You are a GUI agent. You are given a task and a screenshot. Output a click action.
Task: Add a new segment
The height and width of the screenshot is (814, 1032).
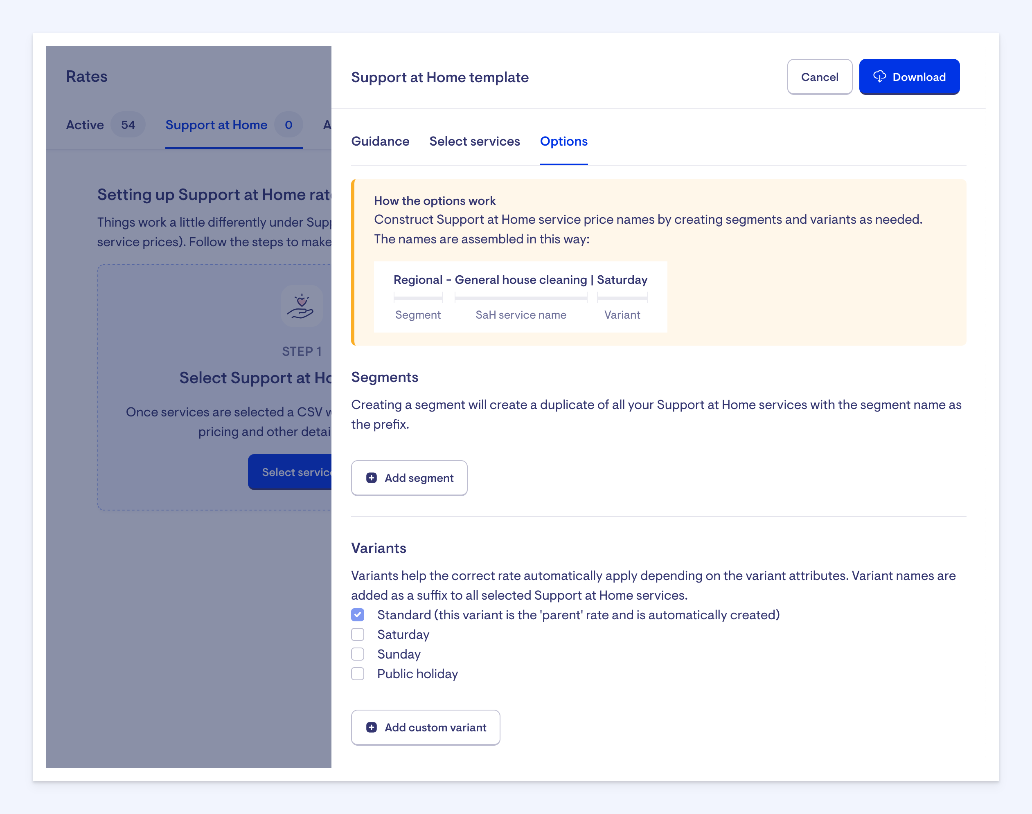(409, 478)
